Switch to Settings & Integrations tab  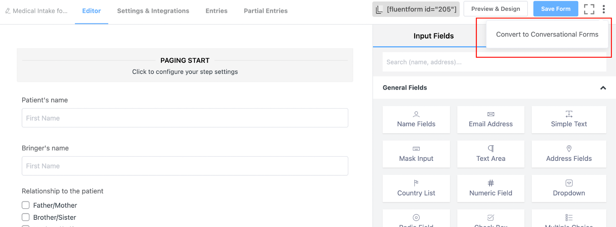(153, 11)
